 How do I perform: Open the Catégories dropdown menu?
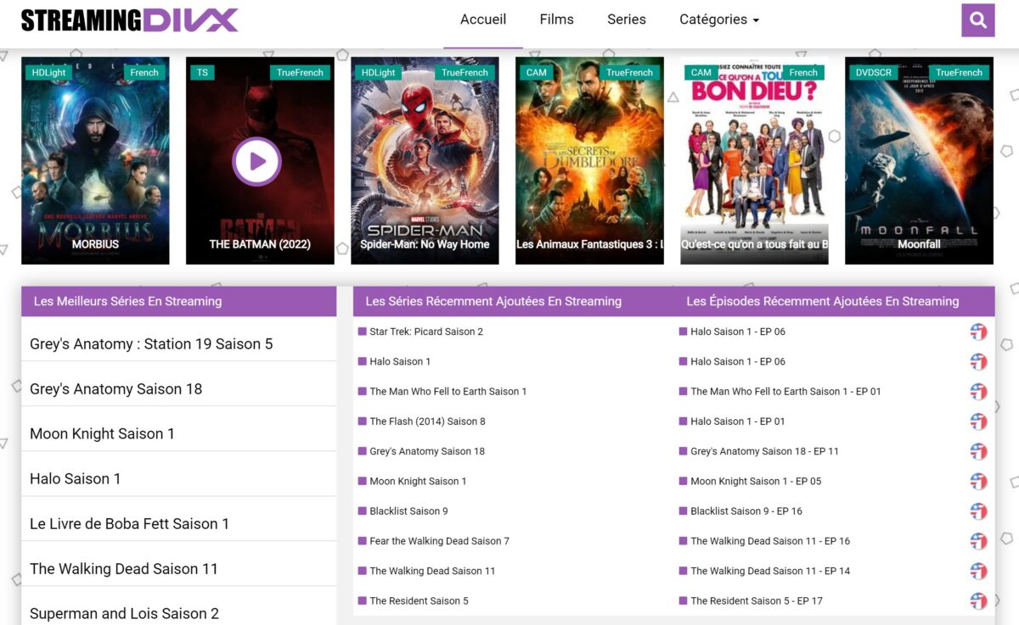718,20
